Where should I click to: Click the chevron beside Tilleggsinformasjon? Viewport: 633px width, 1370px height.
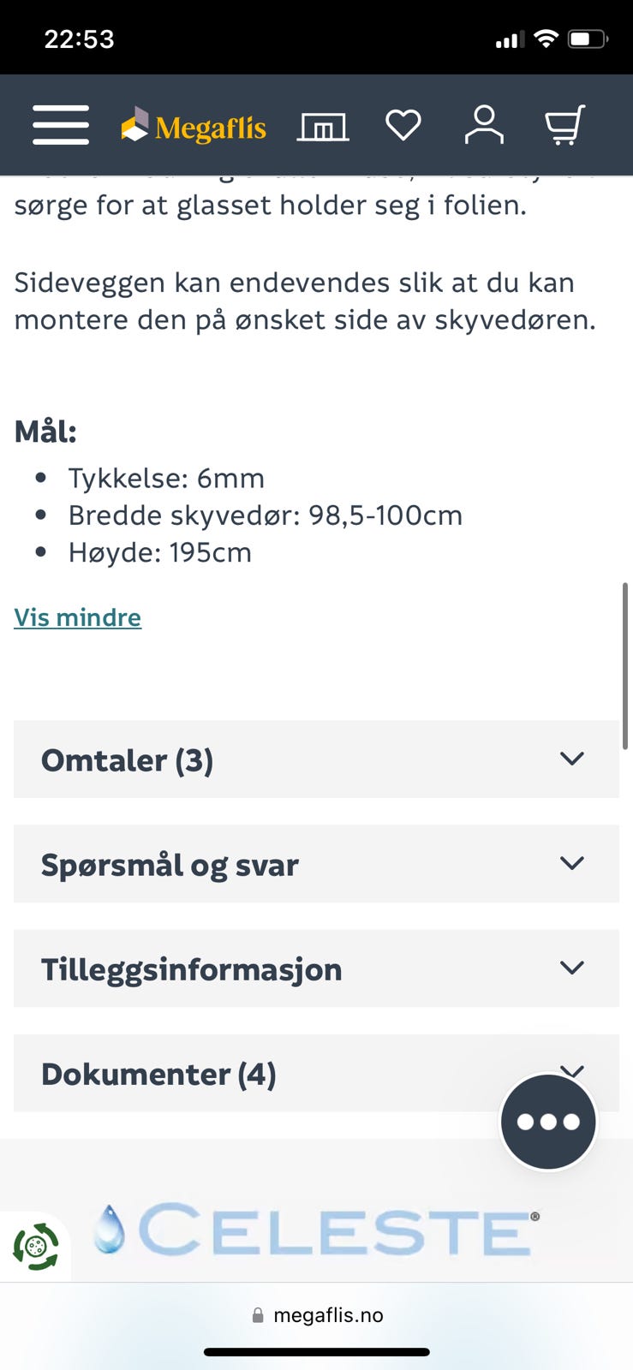pyautogui.click(x=571, y=968)
